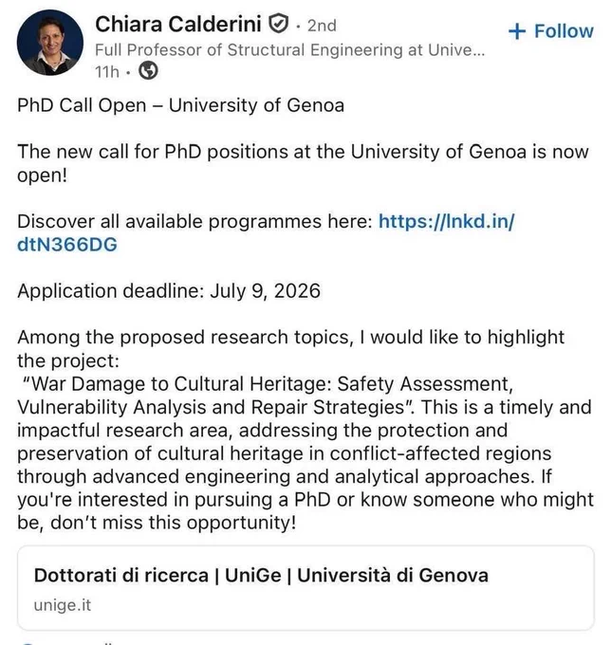The width and height of the screenshot is (611, 645).
Task: Click the unige.it domain text
Action: pos(63,605)
